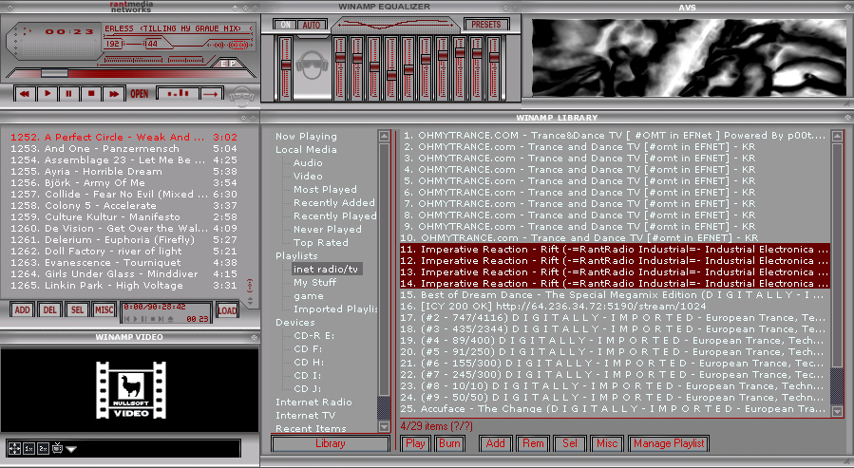Viewport: 854px width, 468px height.
Task: Open Now Playing in library tree
Action: [x=306, y=136]
